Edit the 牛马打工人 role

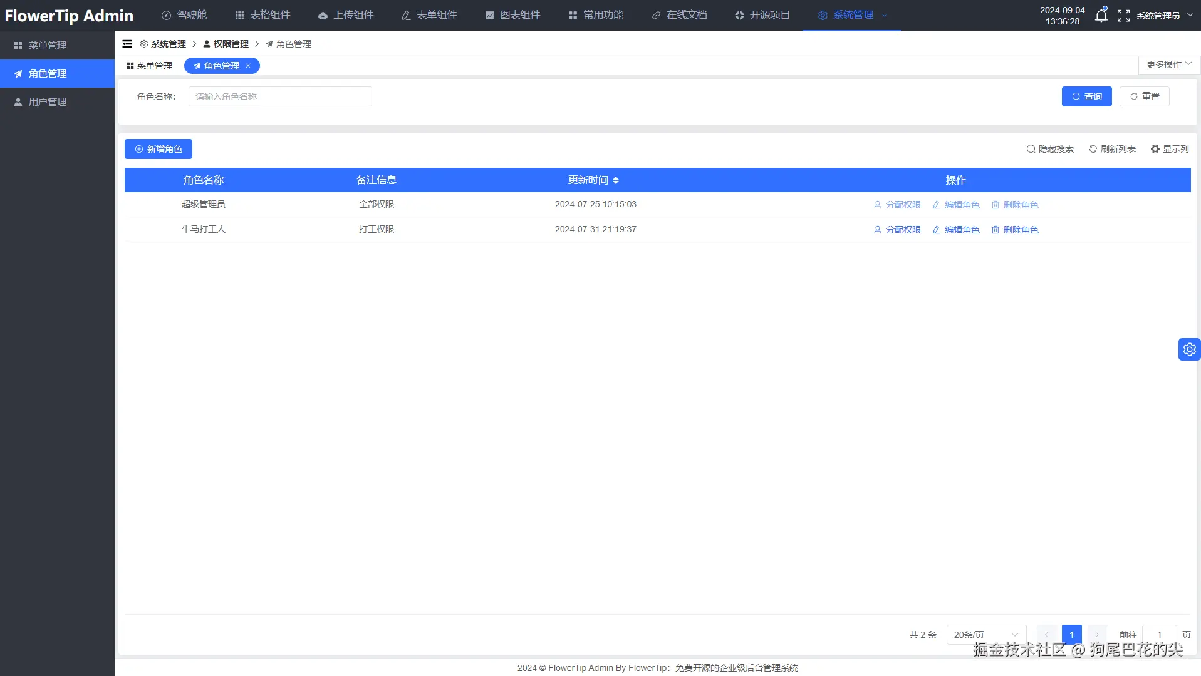(956, 230)
